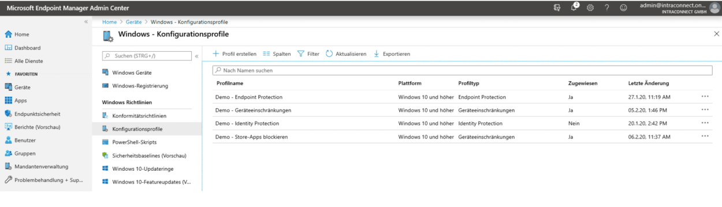Image resolution: width=722 pixels, height=207 pixels.
Task: Click date 20.1.20, 2:42 PM
Action: pyautogui.click(x=647, y=123)
